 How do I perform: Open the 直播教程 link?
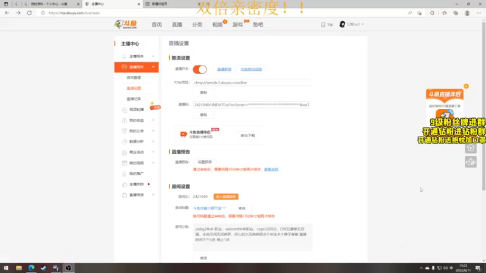224,69
